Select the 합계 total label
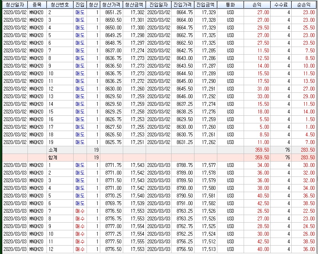This screenshot has height=254, width=318. click(53, 157)
